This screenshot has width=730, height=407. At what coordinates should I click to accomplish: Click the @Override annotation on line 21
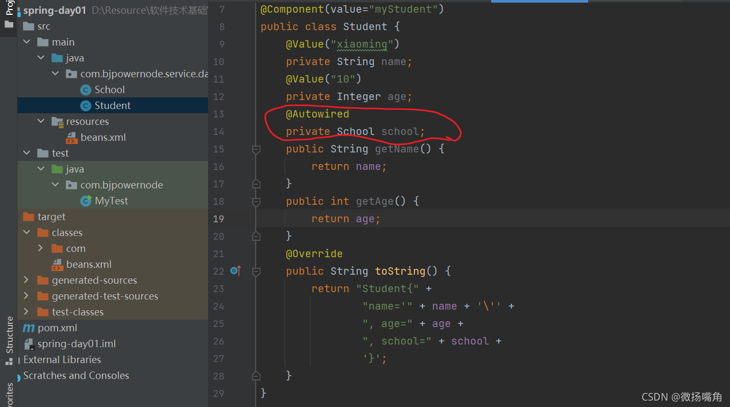tap(314, 254)
